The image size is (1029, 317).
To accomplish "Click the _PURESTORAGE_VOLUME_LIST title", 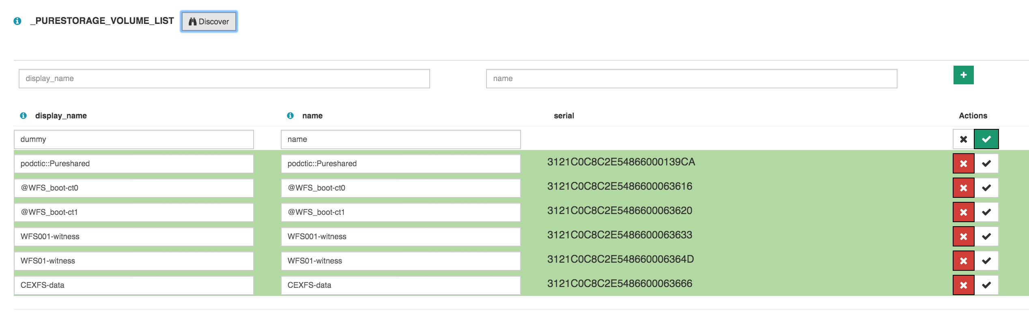I will pos(102,21).
